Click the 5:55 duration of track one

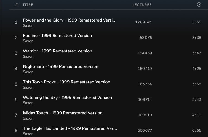tap(196, 22)
